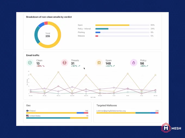Select the teal Policy segment of the donut chart
This screenshot has width=185, height=138.
[36, 35]
